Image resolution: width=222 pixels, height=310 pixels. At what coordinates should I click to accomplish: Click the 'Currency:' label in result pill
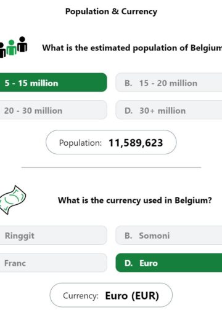click(x=81, y=296)
